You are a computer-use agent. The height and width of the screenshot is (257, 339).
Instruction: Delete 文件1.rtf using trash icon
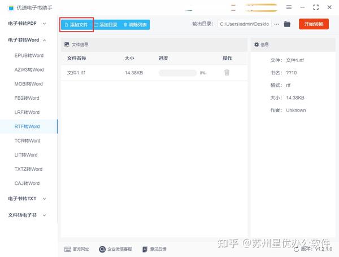(x=227, y=73)
